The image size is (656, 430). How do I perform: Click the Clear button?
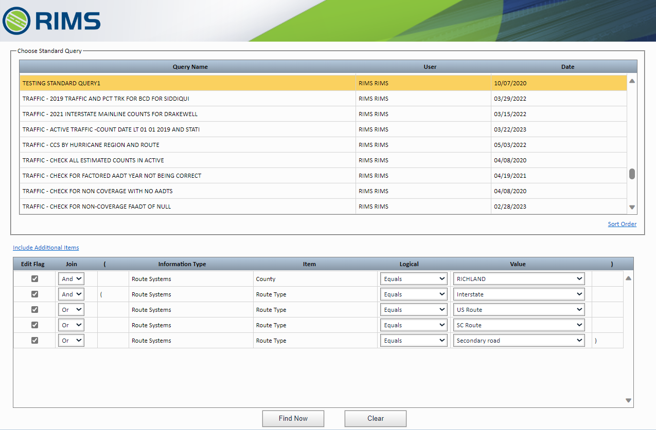tap(376, 418)
